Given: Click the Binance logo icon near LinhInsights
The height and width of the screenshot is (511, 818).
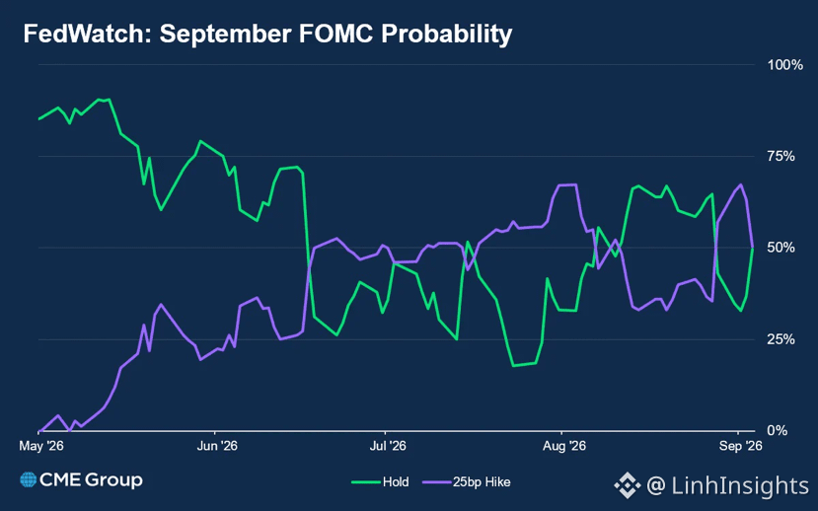Looking at the screenshot, I should click(627, 485).
